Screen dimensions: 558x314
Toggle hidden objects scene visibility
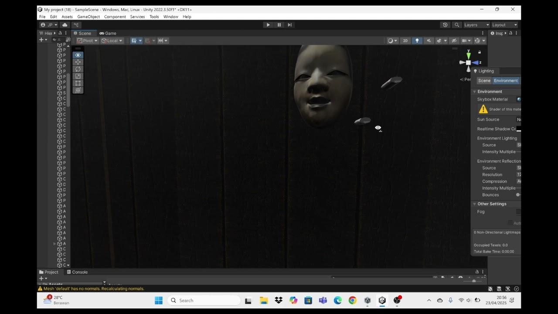(x=454, y=41)
